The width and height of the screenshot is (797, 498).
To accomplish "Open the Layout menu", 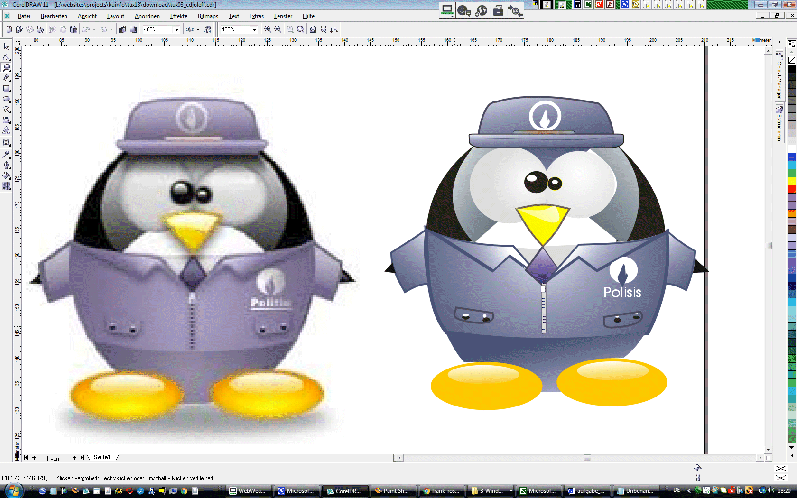I will tap(116, 16).
